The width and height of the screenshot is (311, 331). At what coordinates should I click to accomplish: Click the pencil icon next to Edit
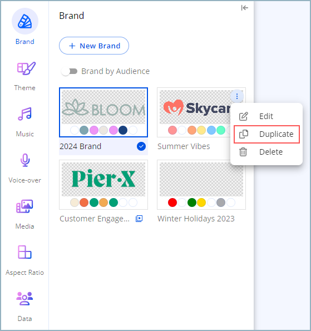click(243, 116)
